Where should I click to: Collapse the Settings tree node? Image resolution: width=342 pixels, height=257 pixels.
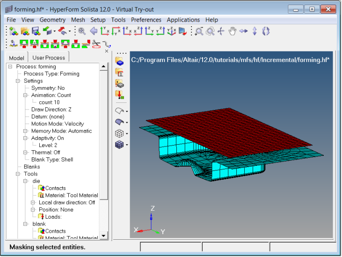(x=18, y=81)
